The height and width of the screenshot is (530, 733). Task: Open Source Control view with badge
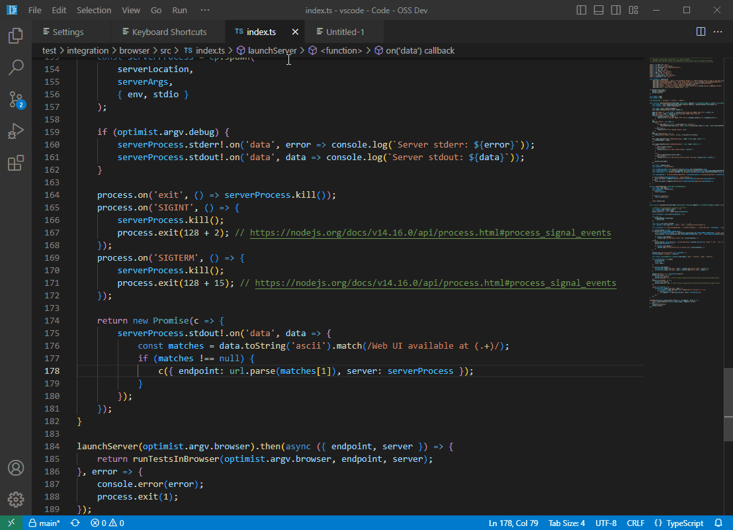[16, 99]
